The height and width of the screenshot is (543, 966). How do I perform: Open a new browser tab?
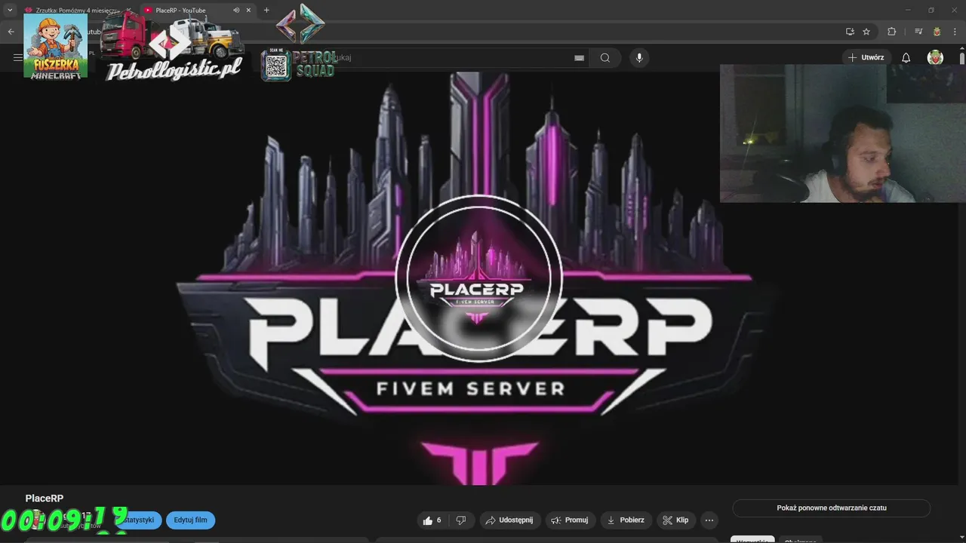(266, 11)
